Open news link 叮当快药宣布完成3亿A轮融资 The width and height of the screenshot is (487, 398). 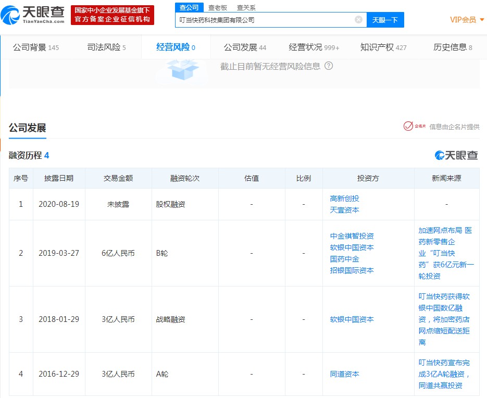(x=444, y=374)
